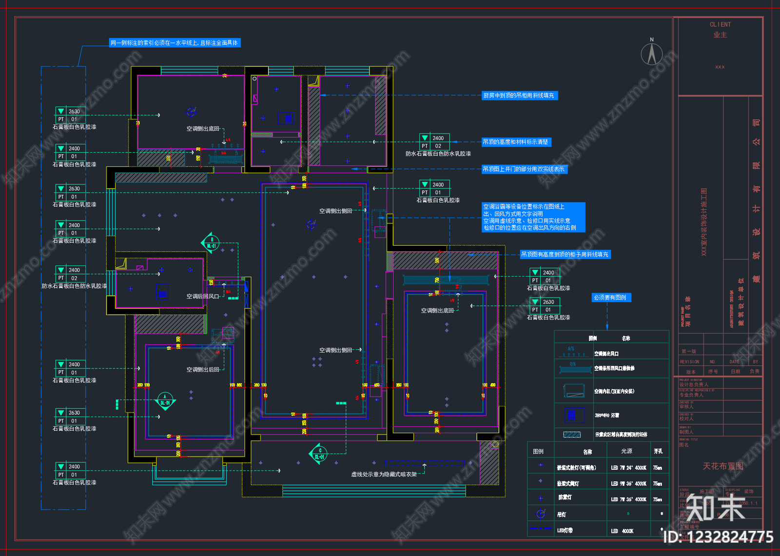Click the 空调内机(顶面内安装) legend text

(x=614, y=391)
